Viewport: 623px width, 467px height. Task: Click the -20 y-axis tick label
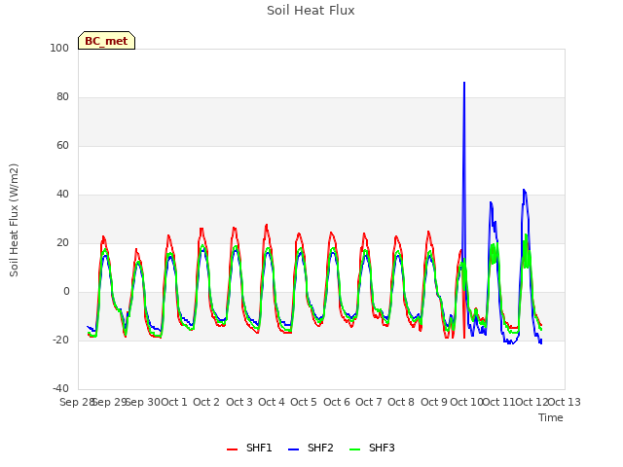[x=60, y=340]
